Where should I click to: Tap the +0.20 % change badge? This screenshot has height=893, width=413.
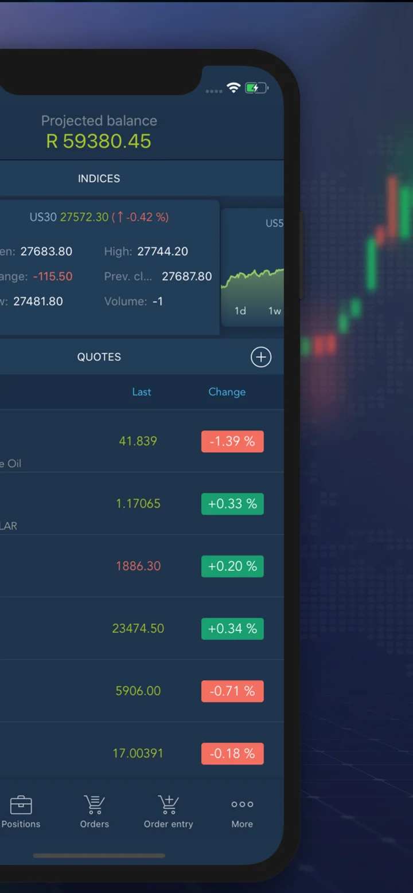[232, 566]
